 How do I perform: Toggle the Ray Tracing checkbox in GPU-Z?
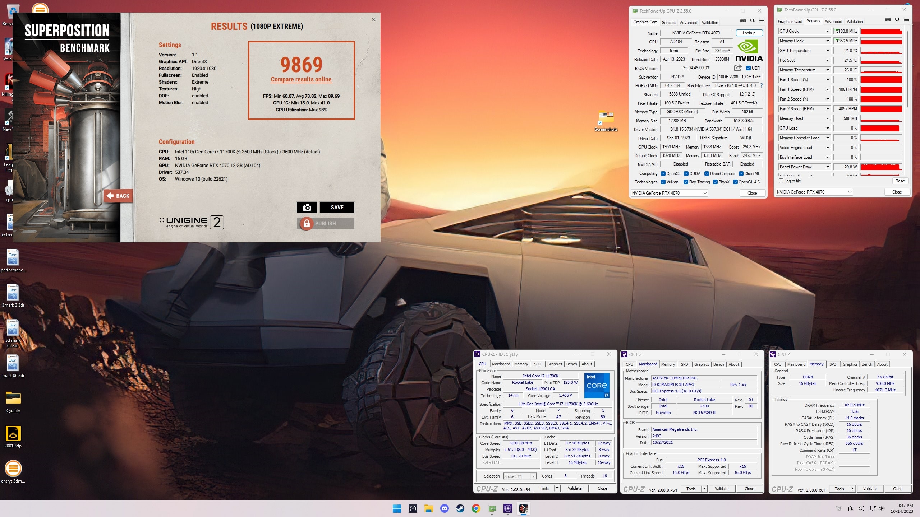tap(686, 182)
